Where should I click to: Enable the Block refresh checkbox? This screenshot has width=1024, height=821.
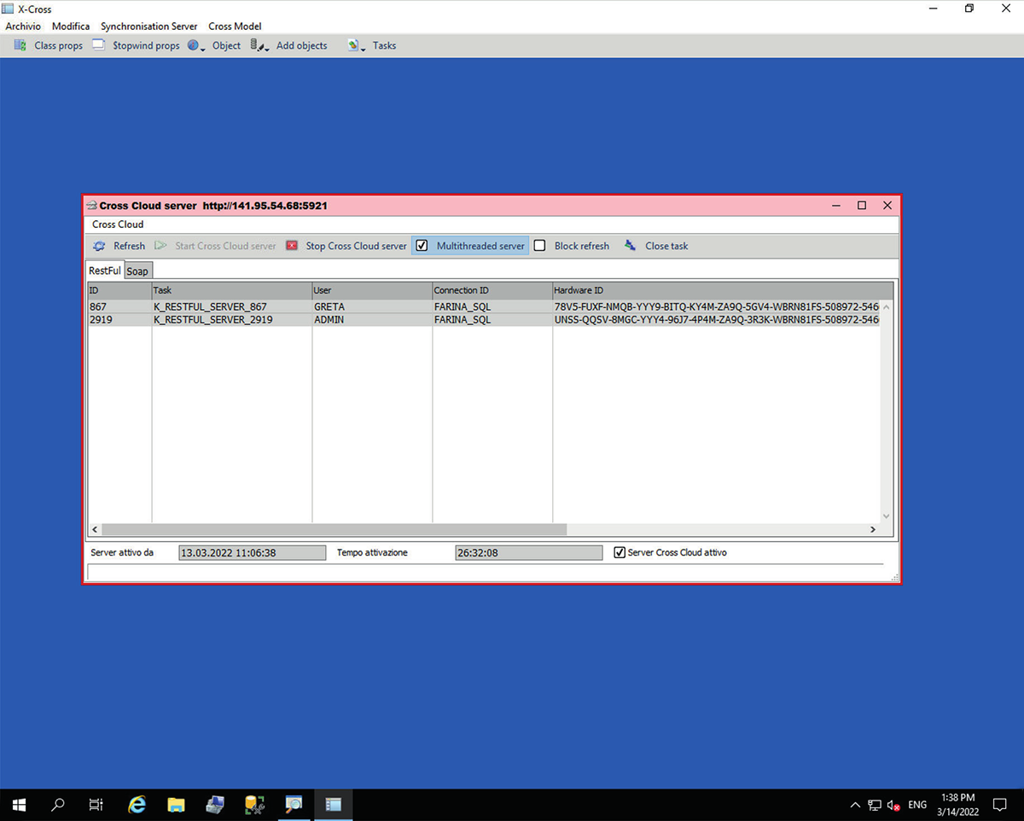tap(539, 246)
